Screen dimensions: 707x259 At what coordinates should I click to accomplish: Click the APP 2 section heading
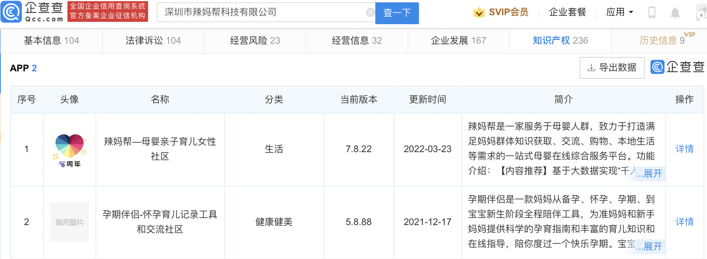(23, 68)
